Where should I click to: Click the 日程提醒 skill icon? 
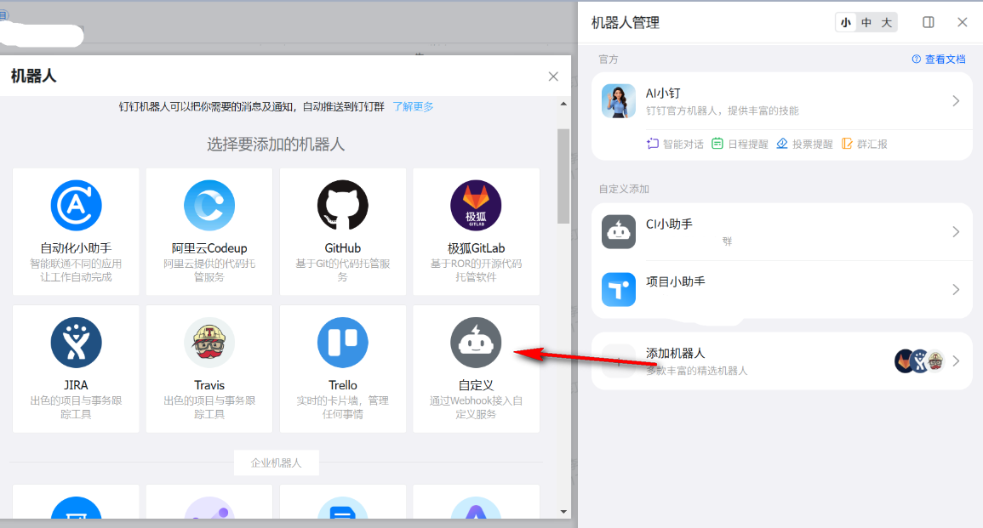(x=717, y=144)
